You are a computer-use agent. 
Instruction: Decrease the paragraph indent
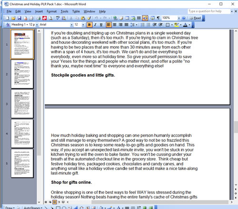click(154, 25)
